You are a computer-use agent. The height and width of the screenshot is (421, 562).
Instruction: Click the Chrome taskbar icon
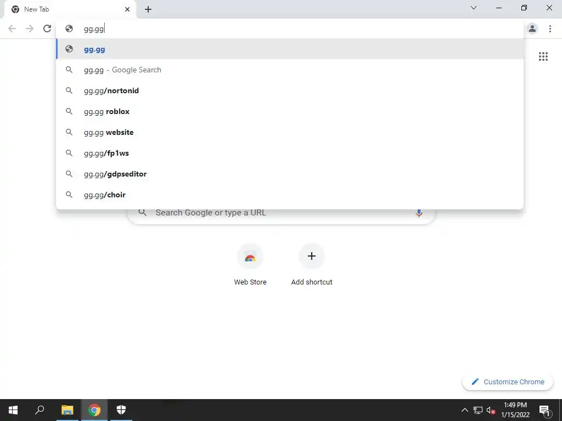94,410
